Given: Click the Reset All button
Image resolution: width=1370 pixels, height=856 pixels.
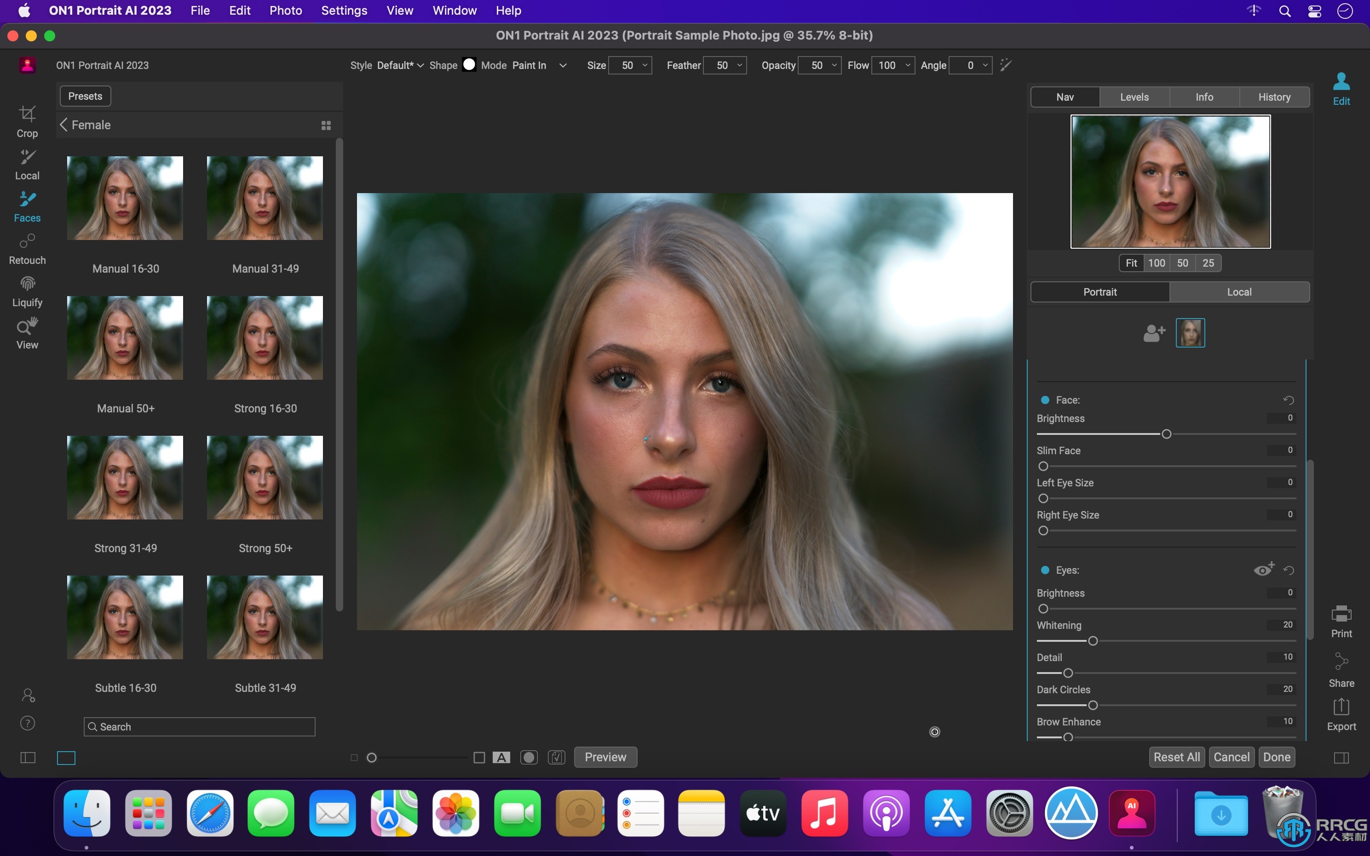Looking at the screenshot, I should [x=1176, y=756].
